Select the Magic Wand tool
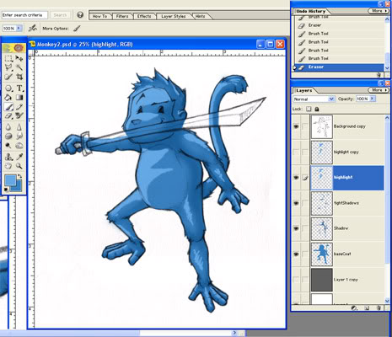392x337 pixels. pyautogui.click(x=19, y=67)
